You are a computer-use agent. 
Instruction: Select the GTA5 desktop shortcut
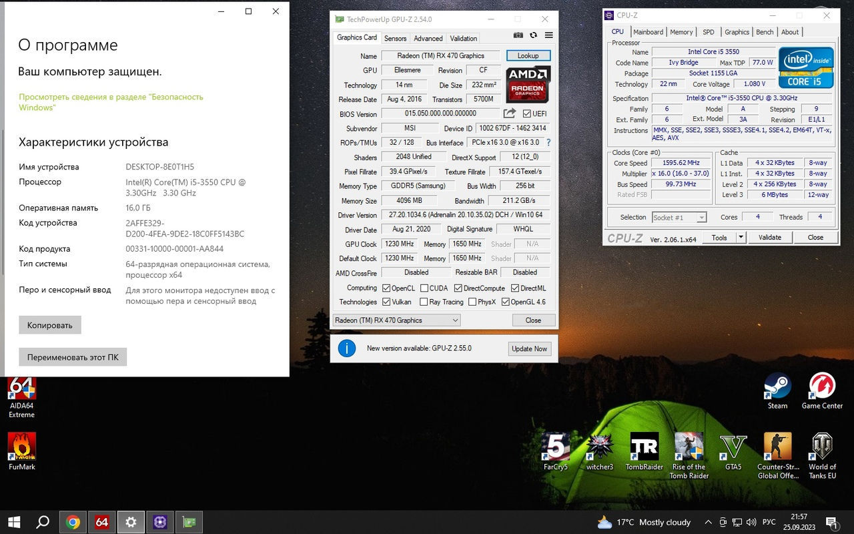pyautogui.click(x=733, y=452)
